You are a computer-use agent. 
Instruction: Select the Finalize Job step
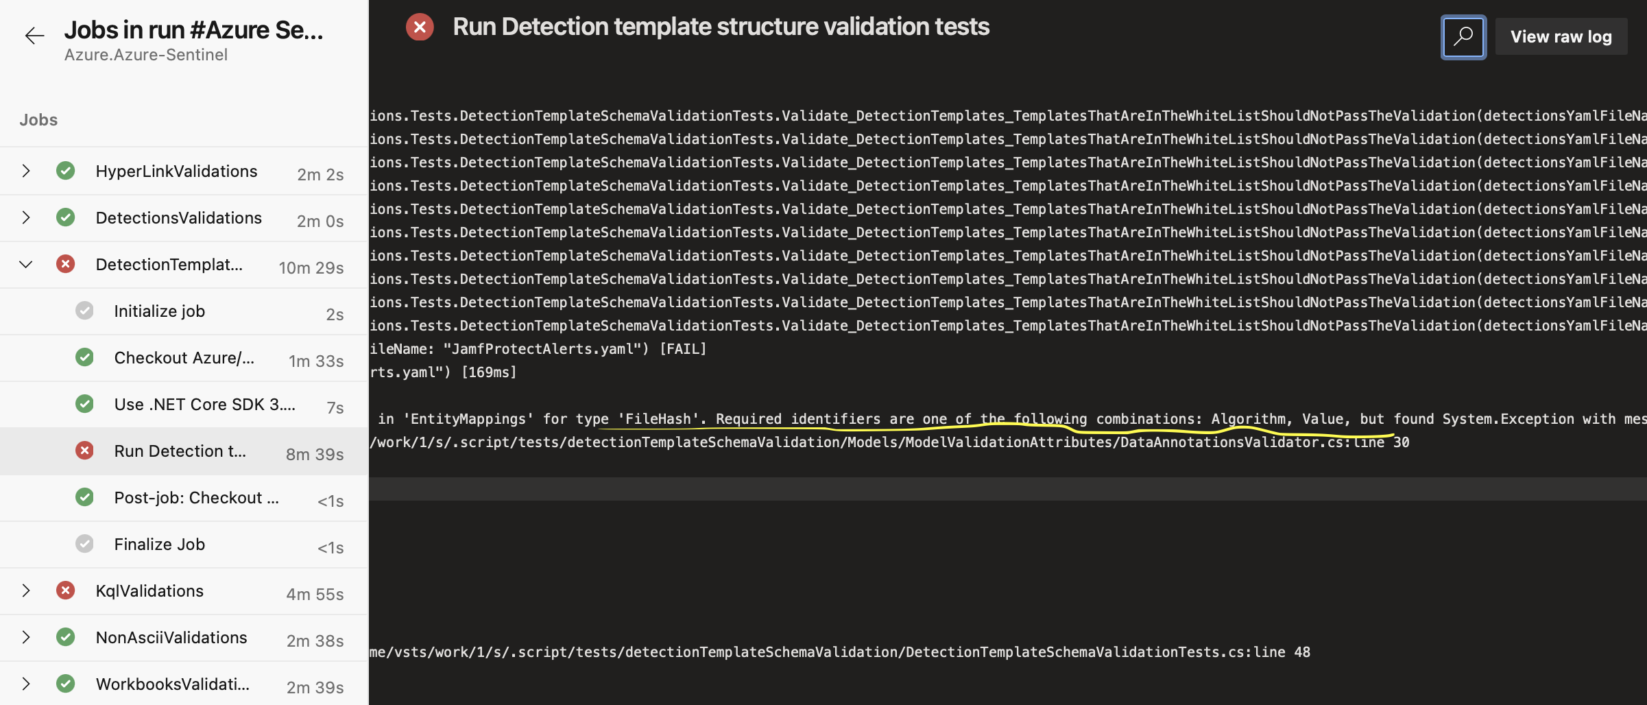(x=159, y=544)
